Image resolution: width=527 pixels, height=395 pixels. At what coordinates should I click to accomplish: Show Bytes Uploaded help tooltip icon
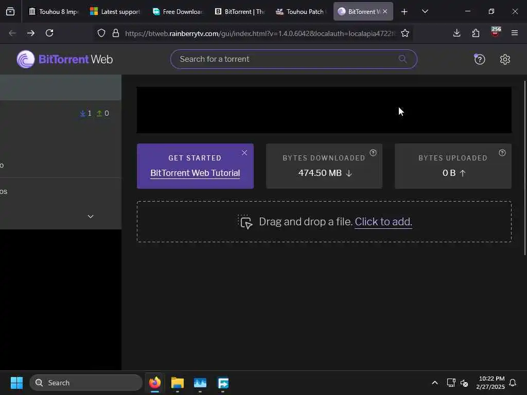tap(502, 153)
